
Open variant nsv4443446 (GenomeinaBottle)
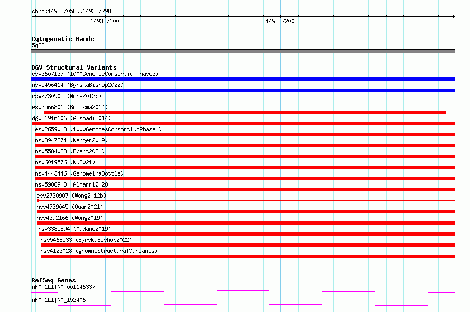point(79,173)
